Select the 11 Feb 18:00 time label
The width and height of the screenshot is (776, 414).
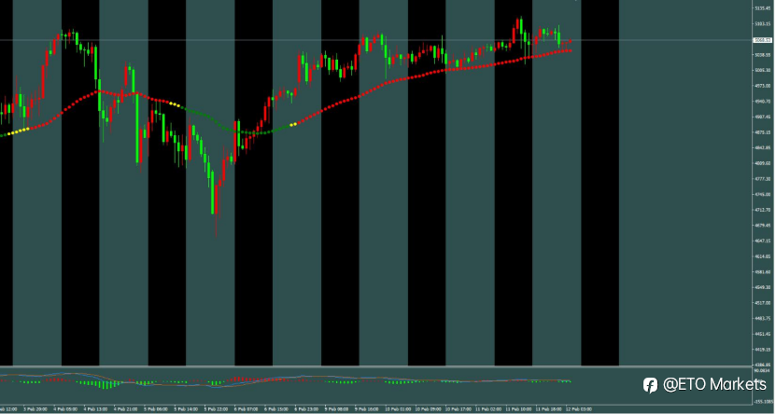click(549, 409)
